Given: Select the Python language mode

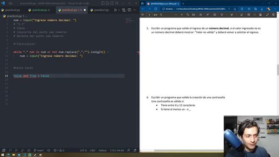Looking at the screenshot, I should coord(103,150).
